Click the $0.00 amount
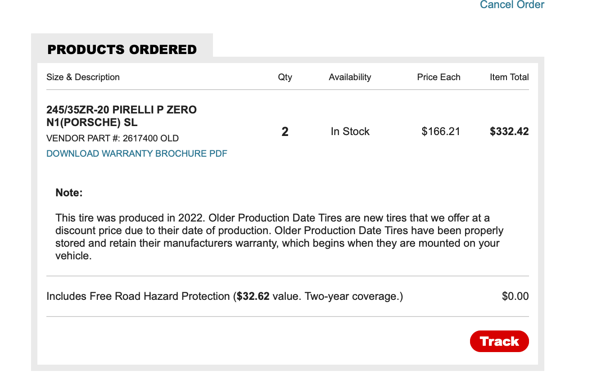The image size is (597, 389). pos(515,296)
